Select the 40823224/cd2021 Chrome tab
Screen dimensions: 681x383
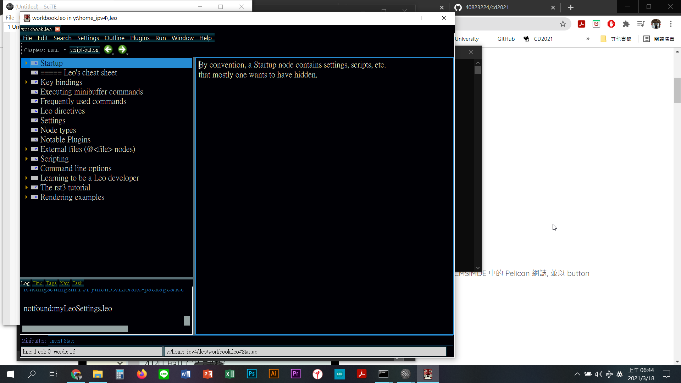504,7
